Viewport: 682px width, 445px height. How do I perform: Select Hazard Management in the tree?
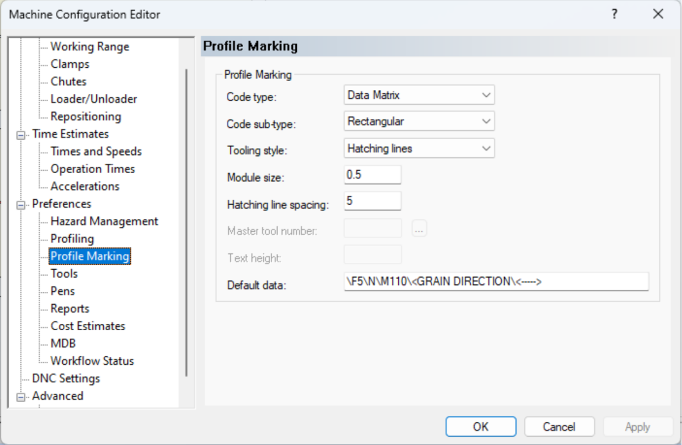tap(104, 221)
